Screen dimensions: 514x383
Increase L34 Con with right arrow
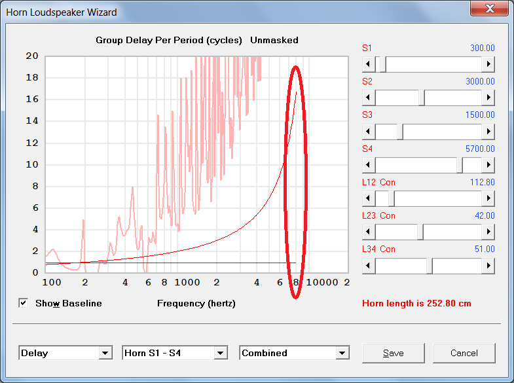click(x=488, y=265)
